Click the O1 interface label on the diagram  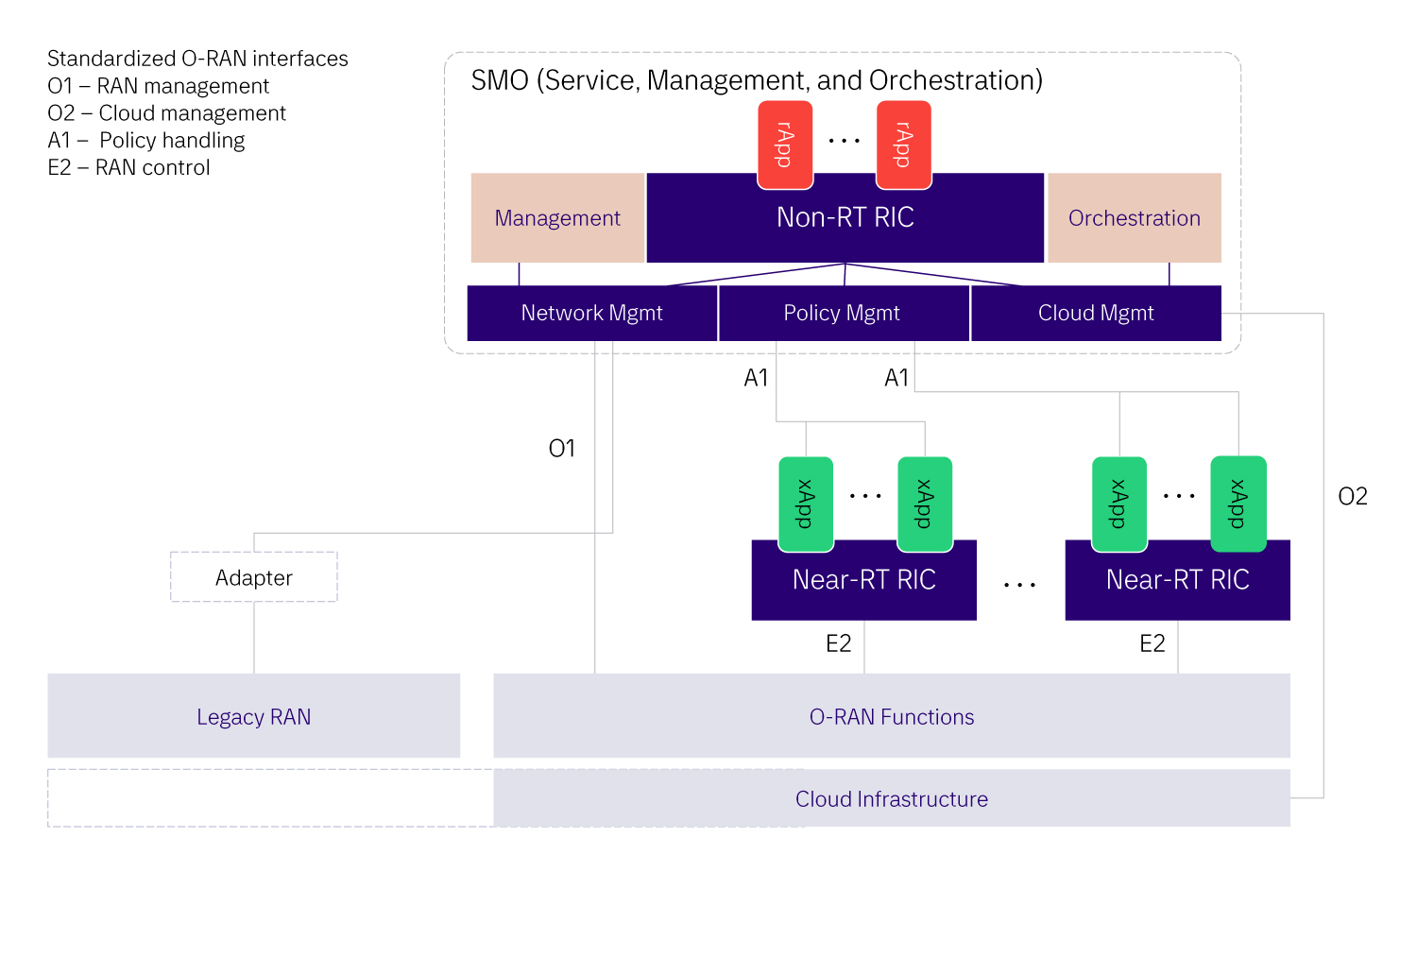[562, 449]
